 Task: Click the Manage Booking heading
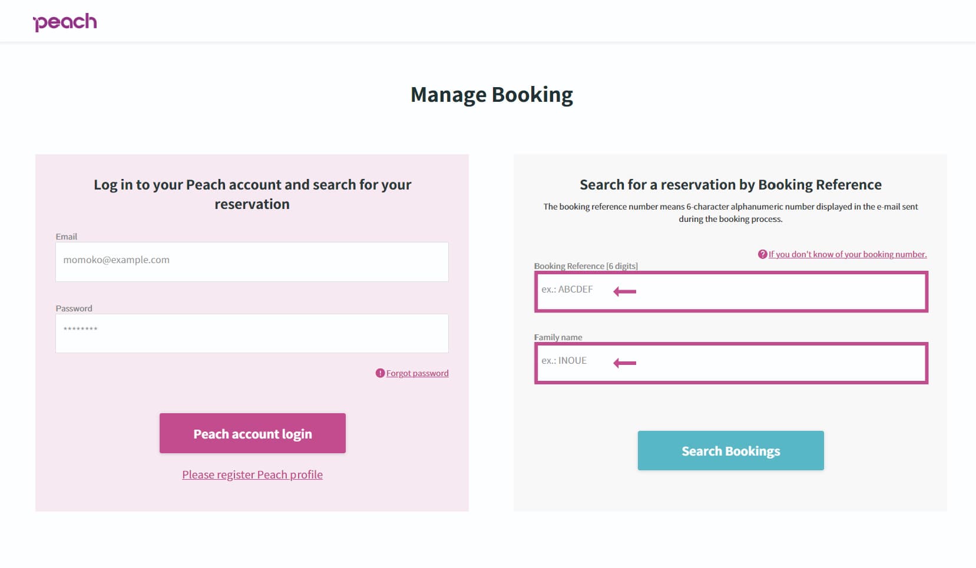point(492,95)
